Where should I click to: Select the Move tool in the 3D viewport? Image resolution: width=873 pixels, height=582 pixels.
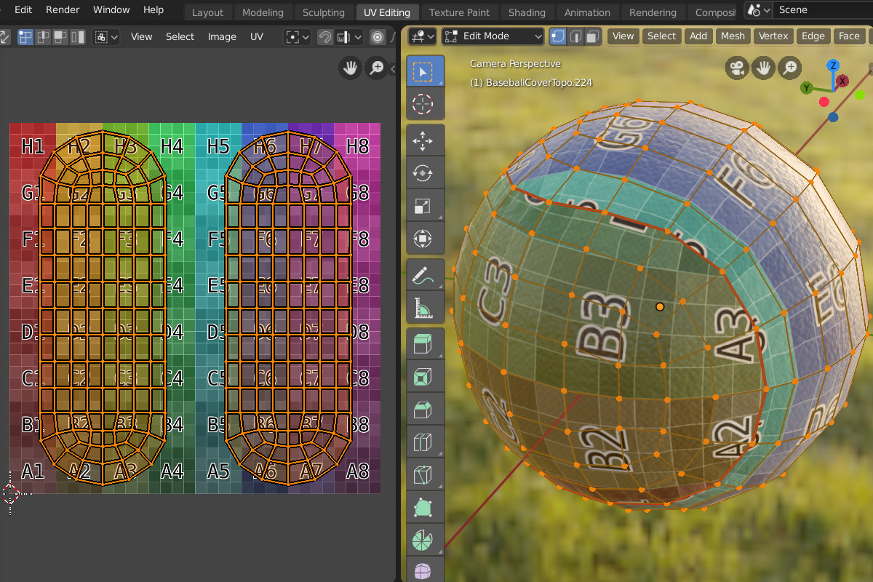(425, 141)
